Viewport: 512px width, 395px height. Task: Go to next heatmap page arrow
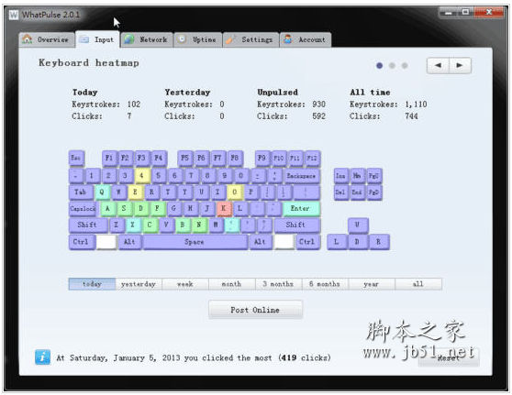[460, 65]
